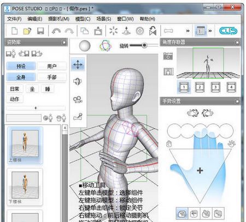
Task: Collapse the category bar with the small arrow
Action: pos(36,108)
